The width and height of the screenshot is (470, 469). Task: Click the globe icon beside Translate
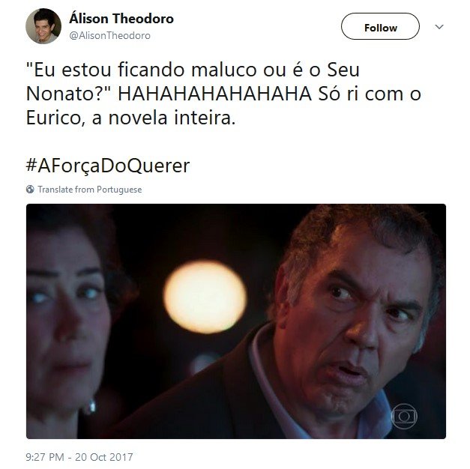tap(30, 190)
